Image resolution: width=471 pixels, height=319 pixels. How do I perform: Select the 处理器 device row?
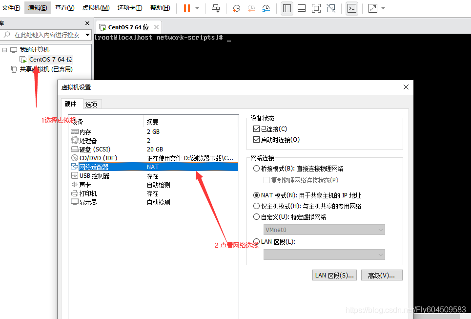[x=154, y=140]
